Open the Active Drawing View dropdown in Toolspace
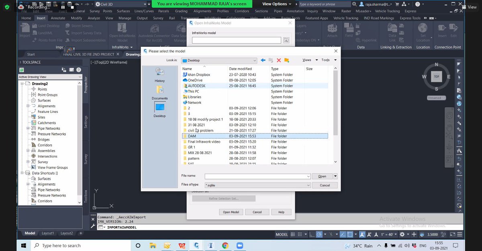The image size is (482, 251). pos(79,77)
